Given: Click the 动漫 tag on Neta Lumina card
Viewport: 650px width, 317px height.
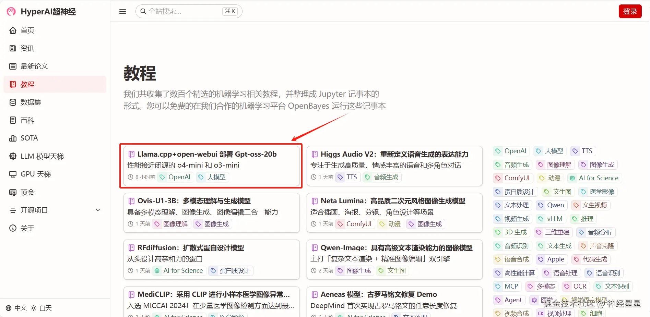Looking at the screenshot, I should click(x=390, y=224).
